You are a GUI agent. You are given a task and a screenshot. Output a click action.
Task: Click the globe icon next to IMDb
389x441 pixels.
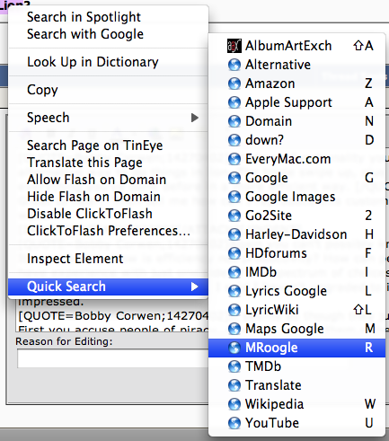tap(234, 272)
